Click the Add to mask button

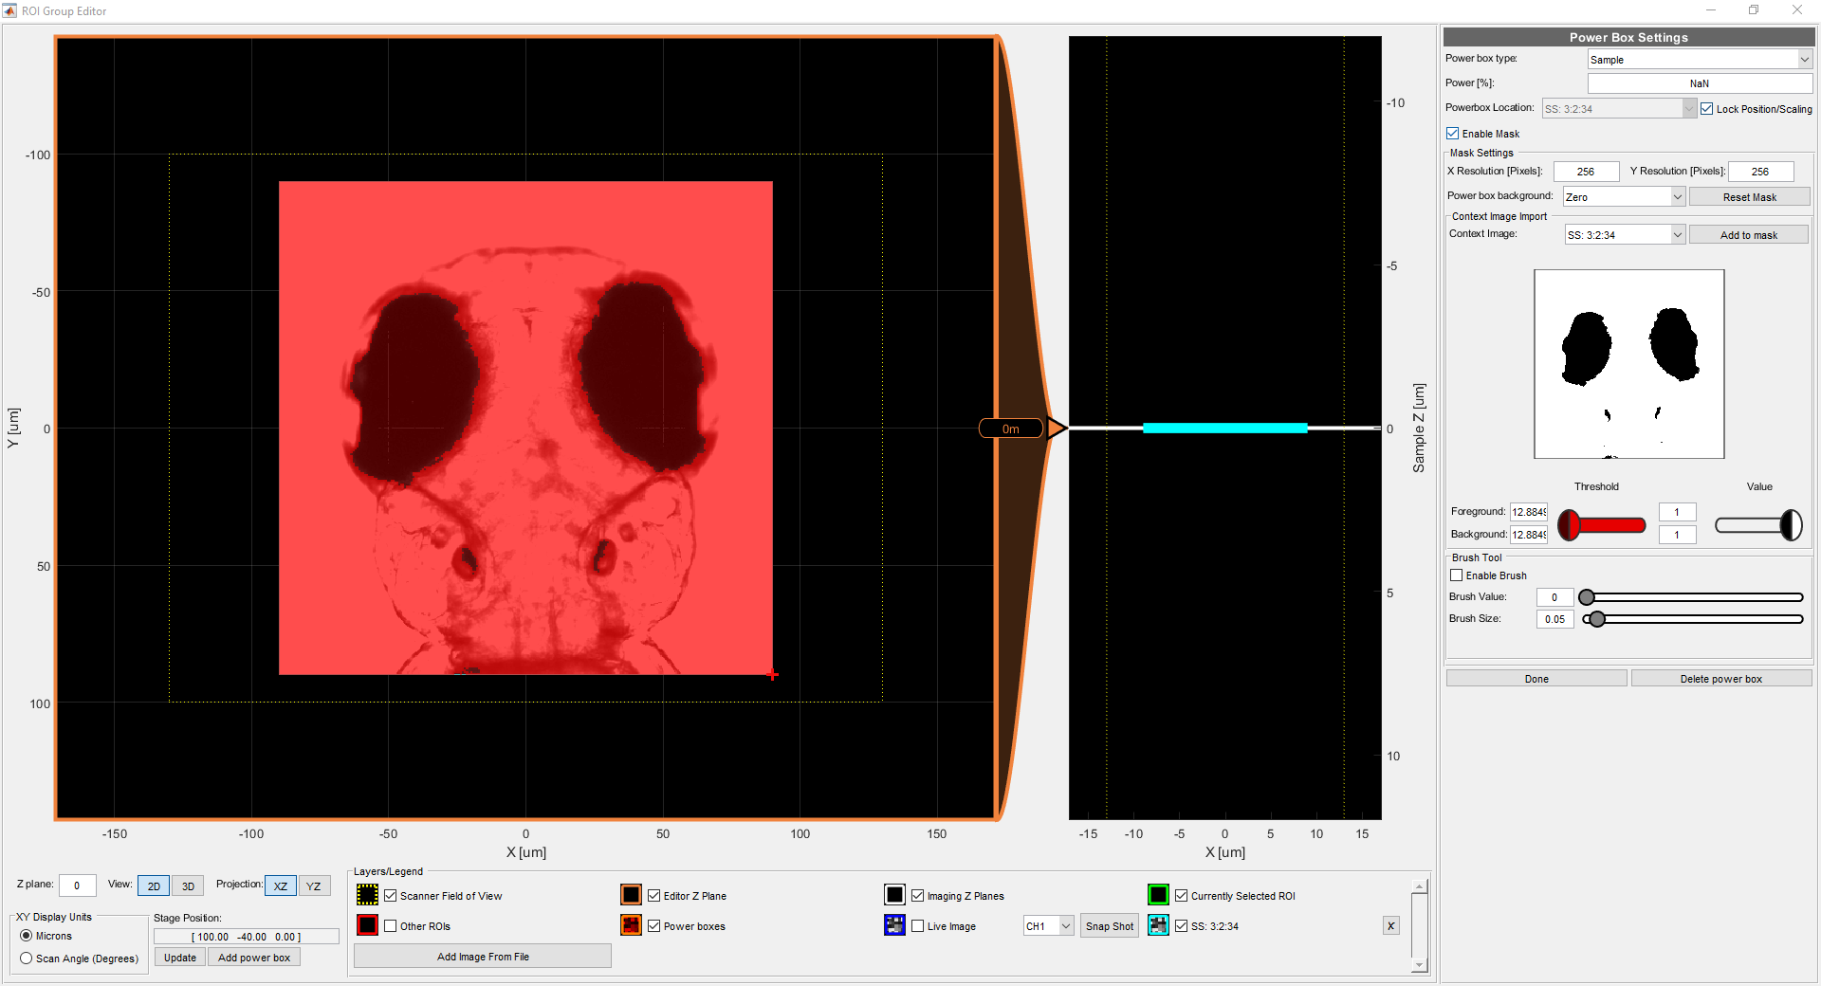point(1748,234)
